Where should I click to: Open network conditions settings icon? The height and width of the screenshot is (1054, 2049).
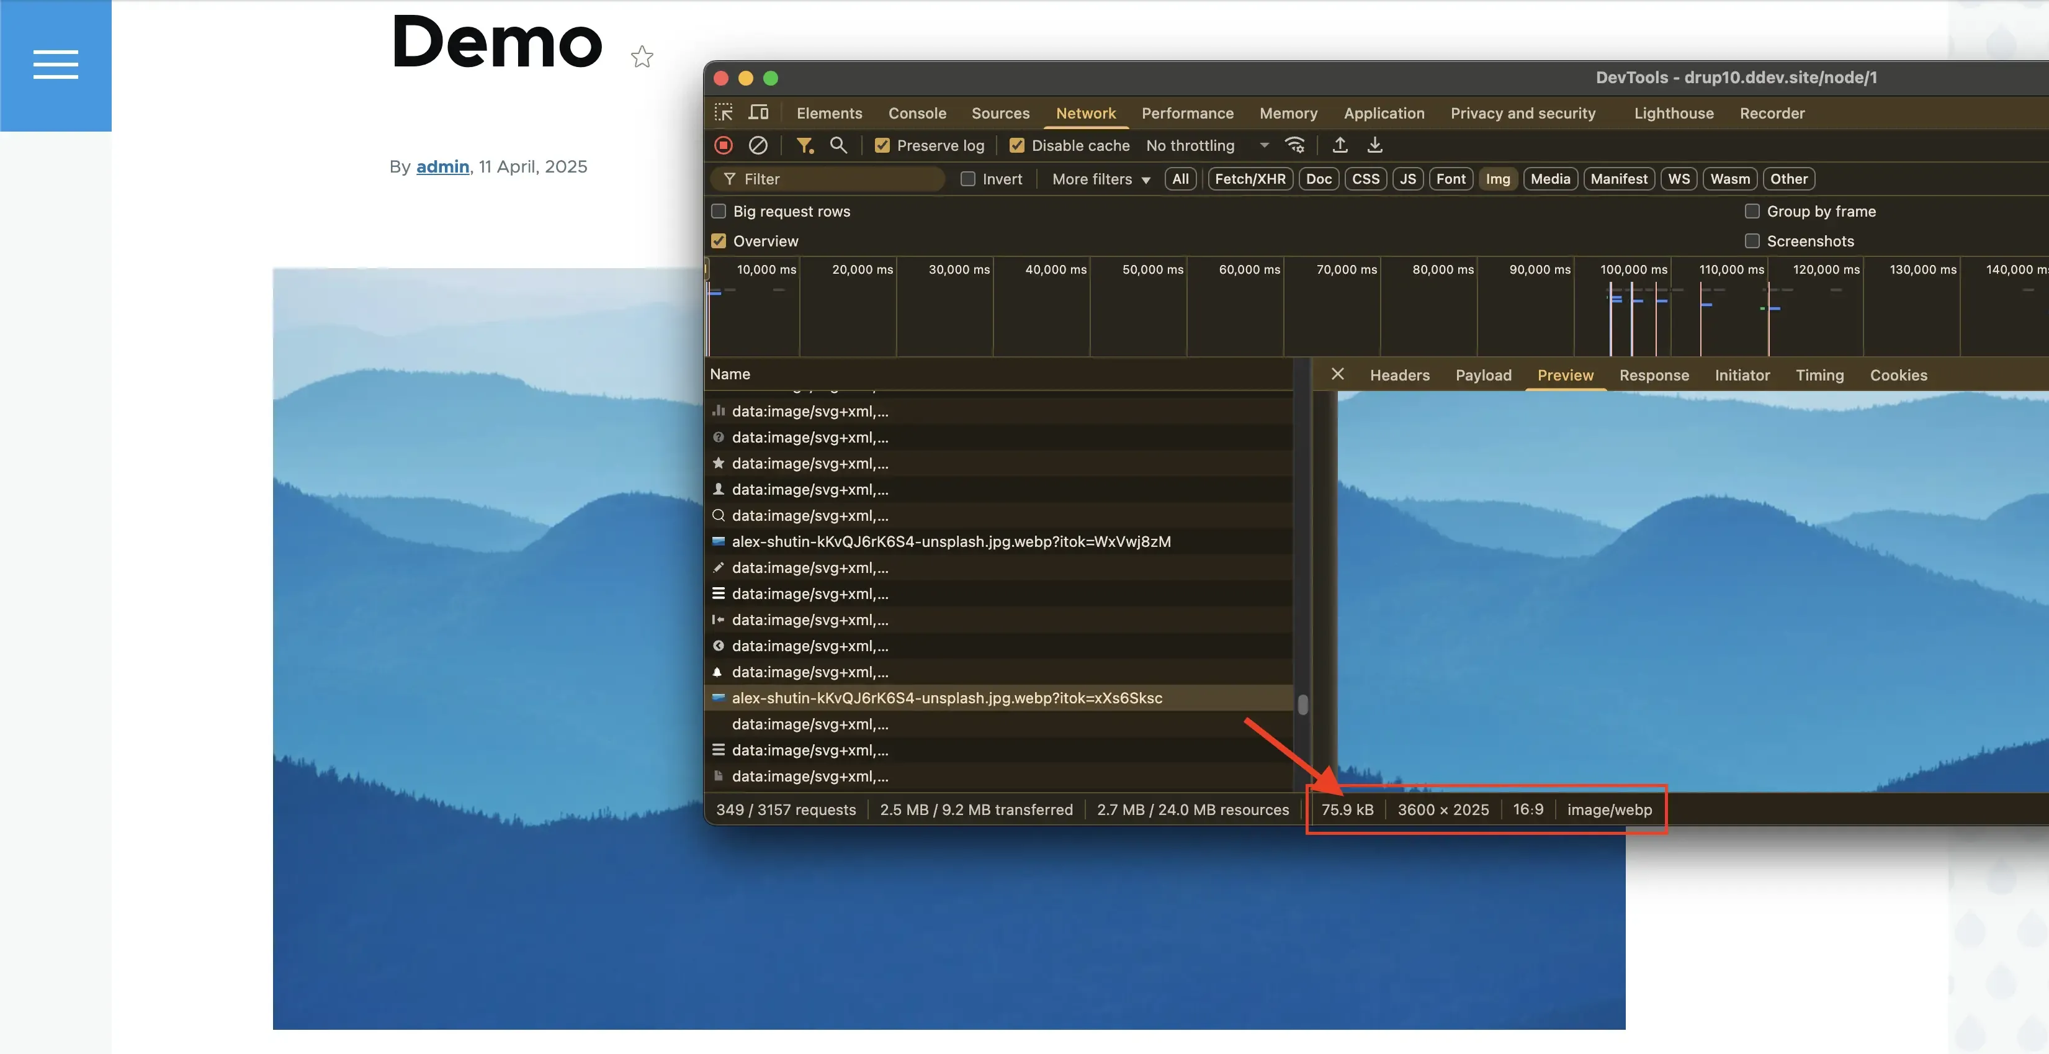[1295, 145]
